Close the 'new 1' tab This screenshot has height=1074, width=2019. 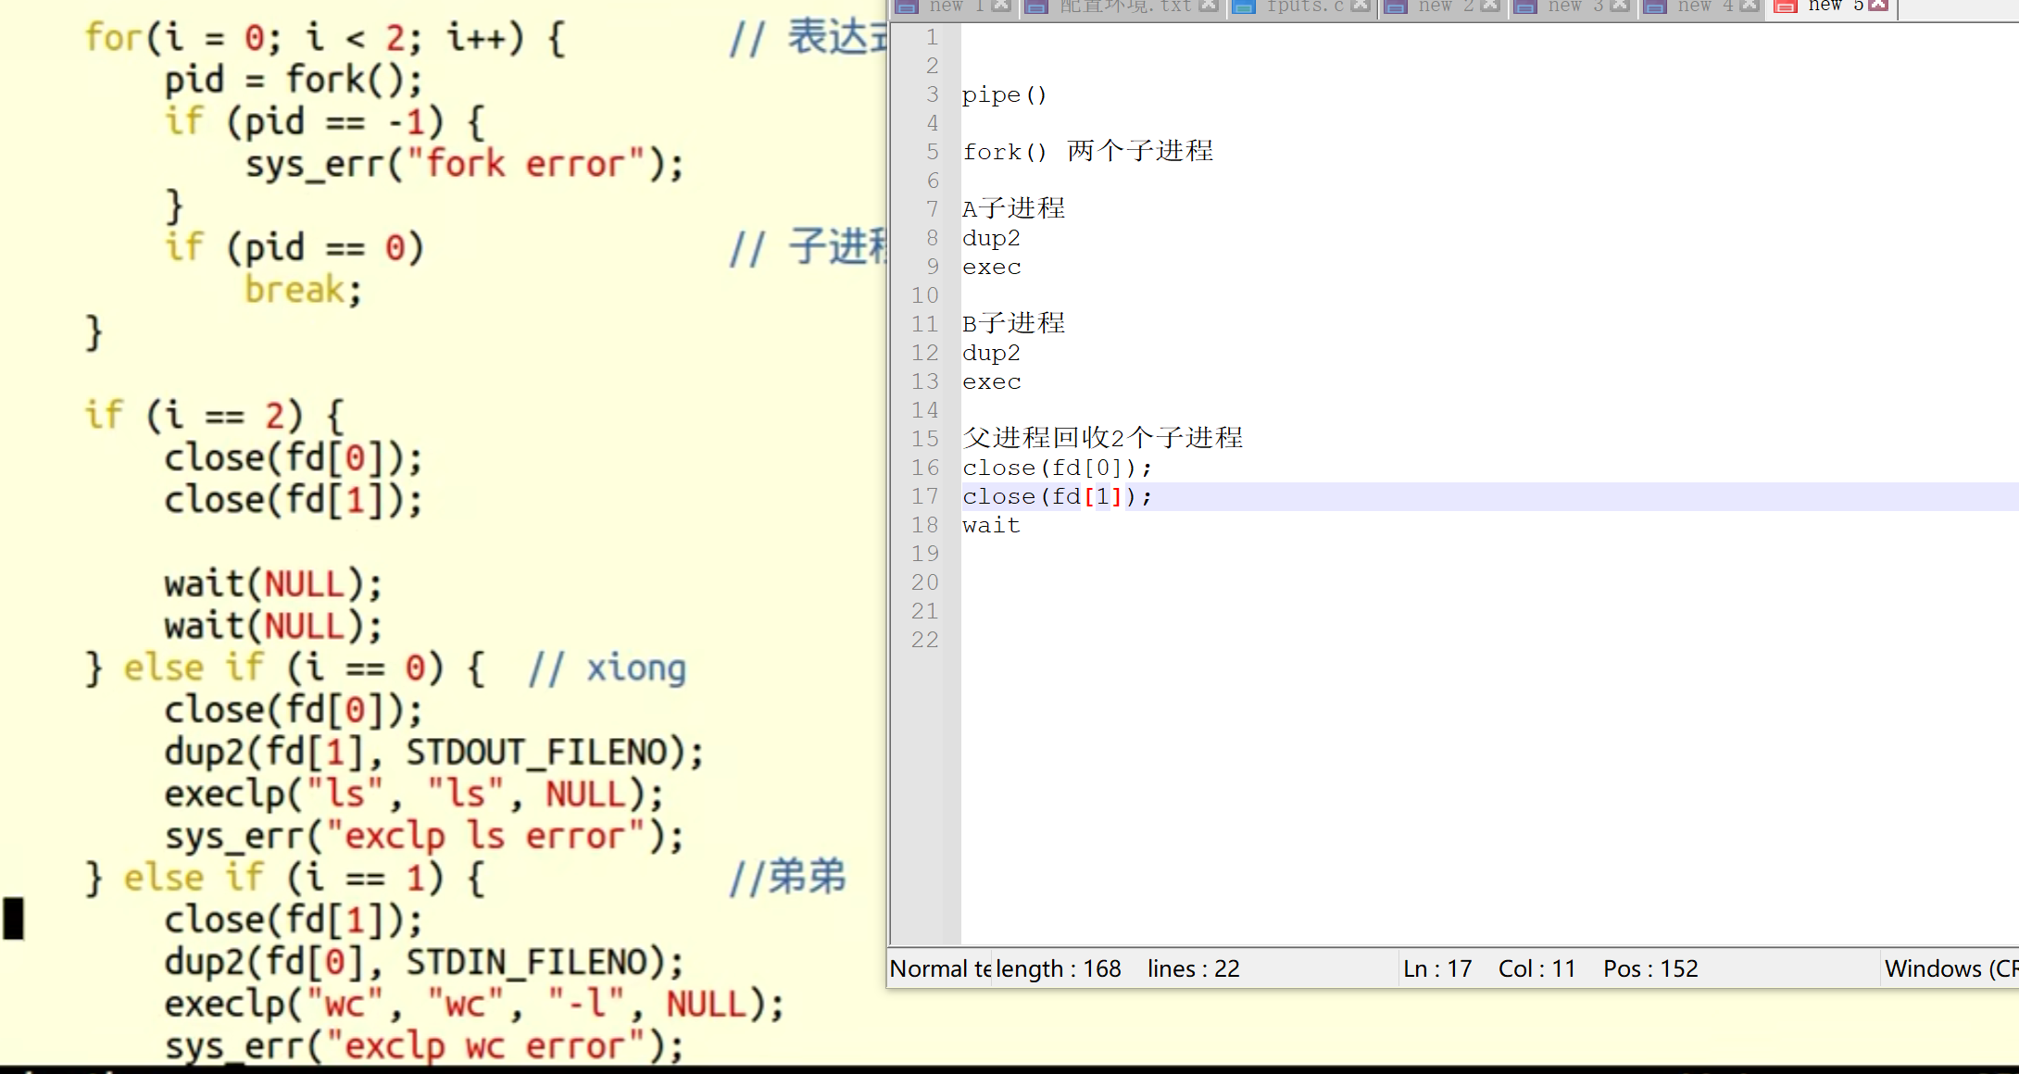tap(1000, 6)
